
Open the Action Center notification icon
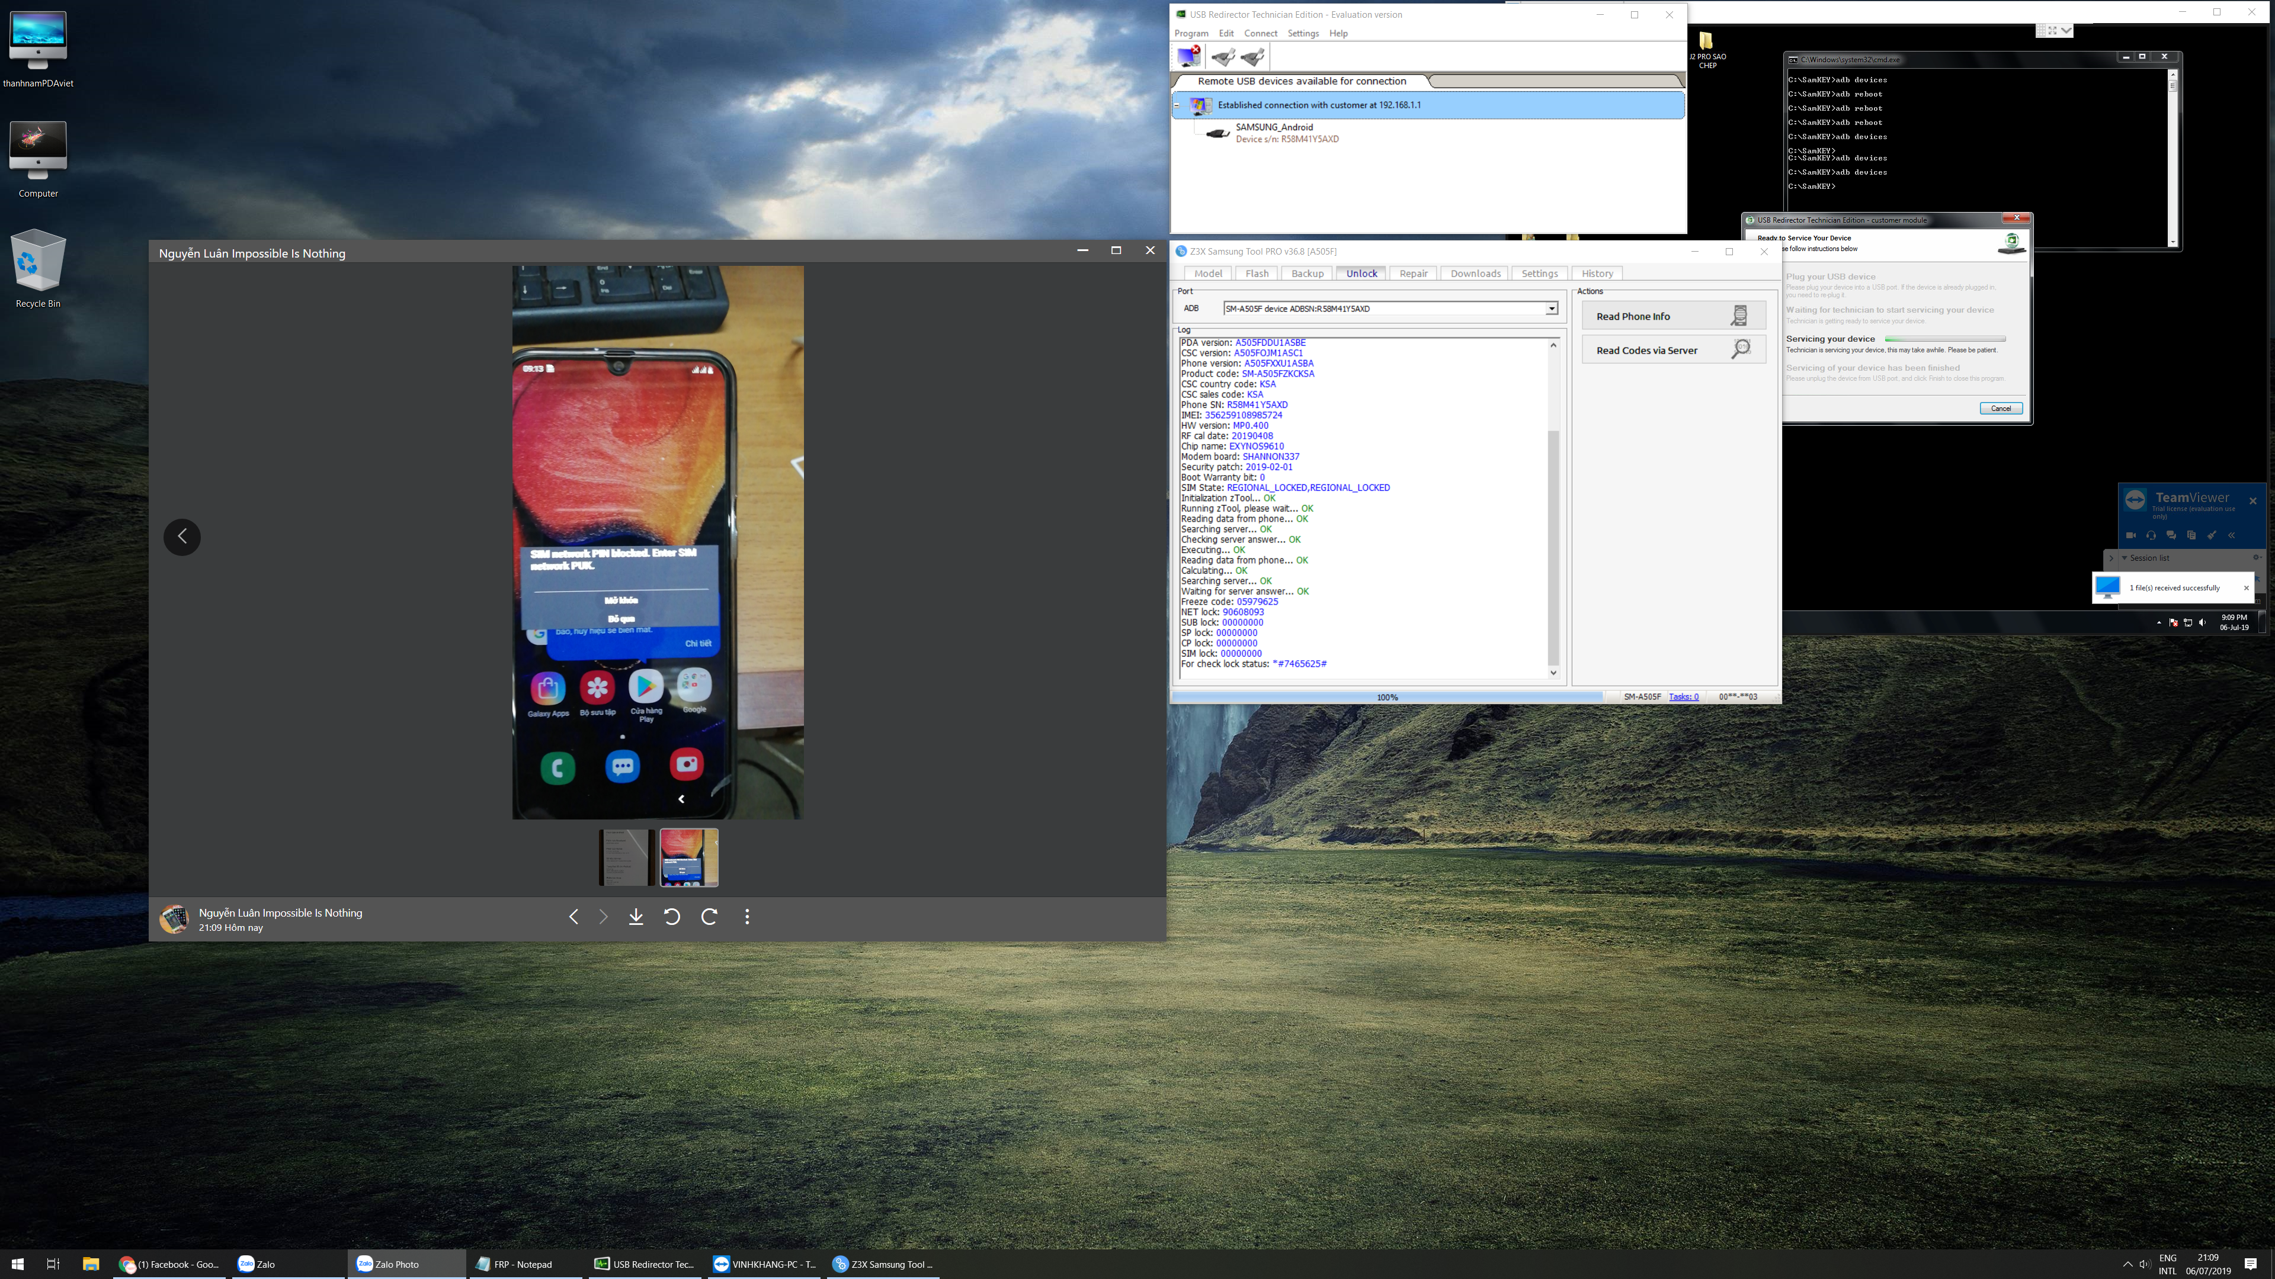[x=2251, y=1264]
